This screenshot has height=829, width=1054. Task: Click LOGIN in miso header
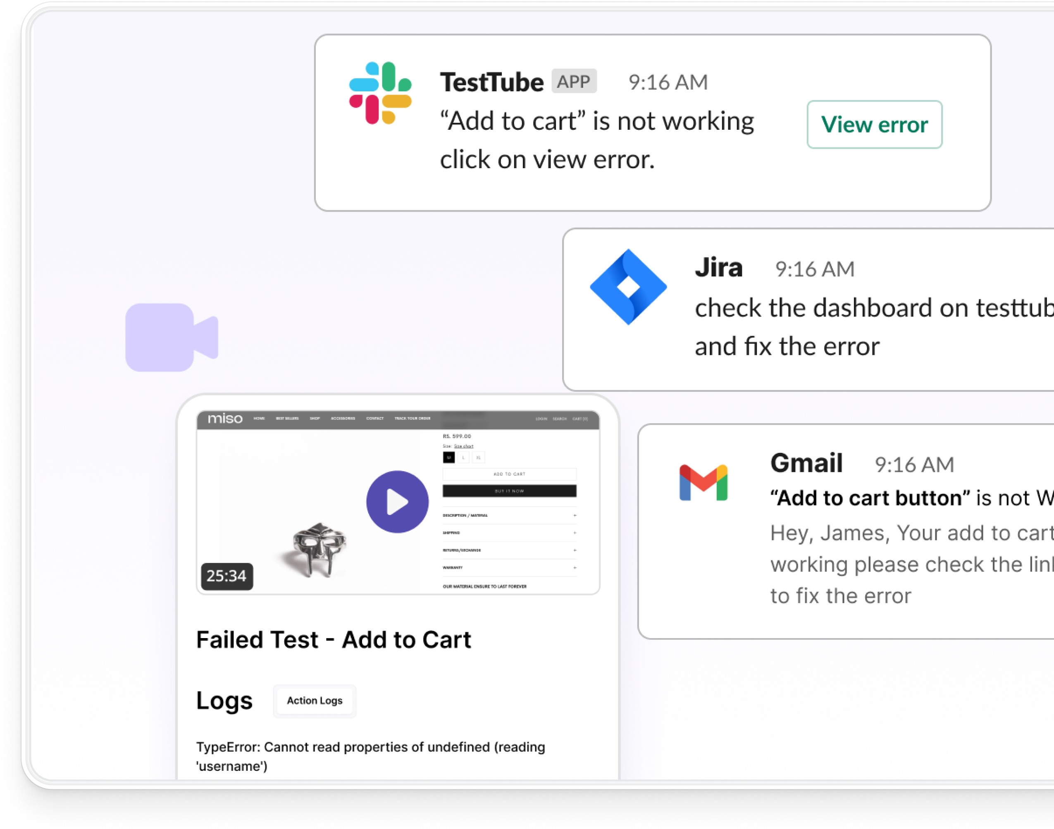[541, 418]
